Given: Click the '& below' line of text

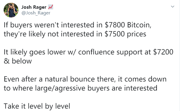Looking at the screenshot, I should point(18,61).
